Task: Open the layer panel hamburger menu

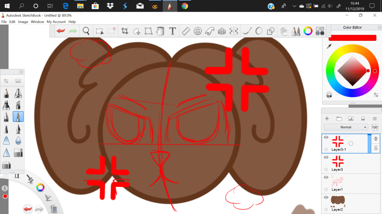Action: pos(375,118)
